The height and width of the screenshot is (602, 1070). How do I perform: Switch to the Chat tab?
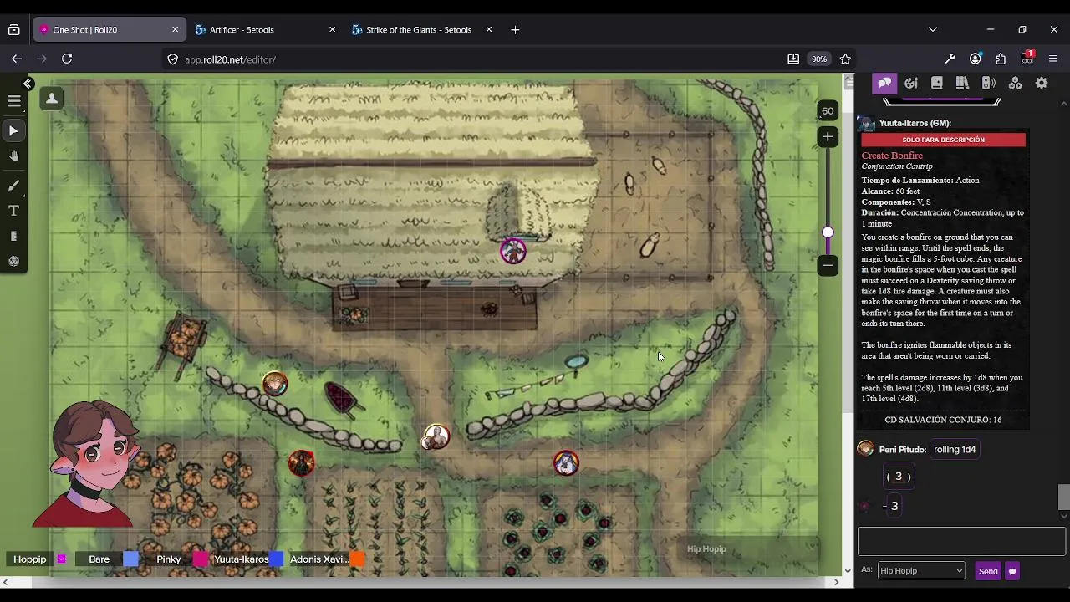click(x=884, y=83)
